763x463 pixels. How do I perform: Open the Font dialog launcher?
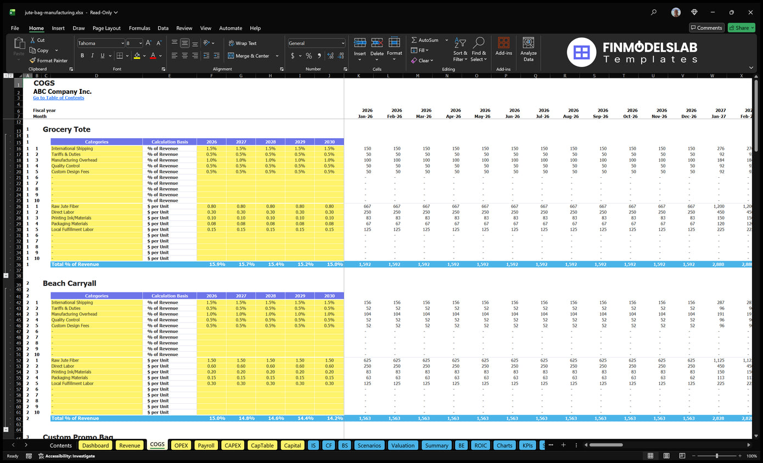[164, 69]
